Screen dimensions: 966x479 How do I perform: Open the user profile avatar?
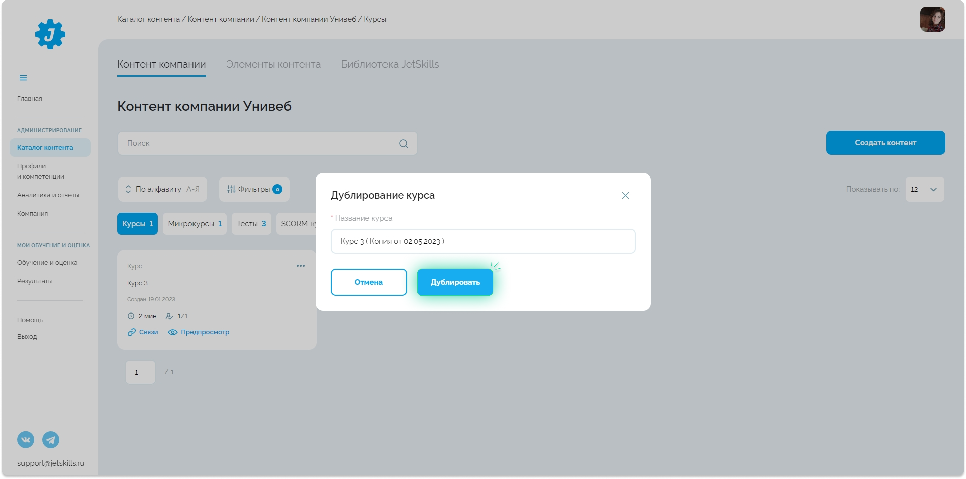932,19
